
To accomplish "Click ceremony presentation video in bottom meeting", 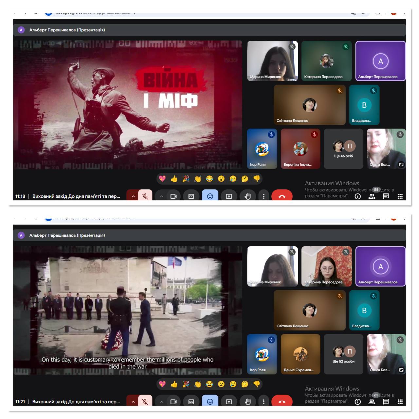I will (x=128, y=310).
